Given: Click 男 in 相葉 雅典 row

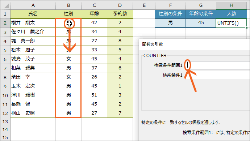Looking at the screenshot, I should coord(68,68).
